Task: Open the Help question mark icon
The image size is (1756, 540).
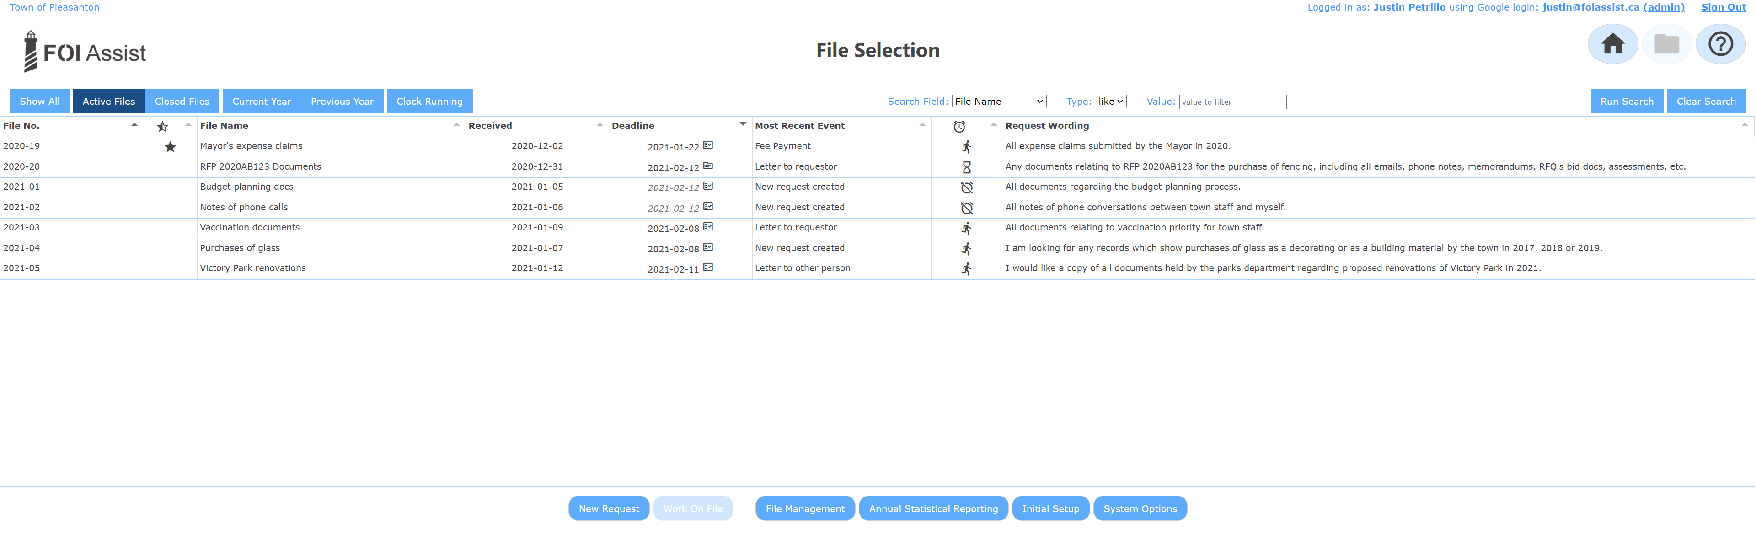Action: coord(1720,43)
